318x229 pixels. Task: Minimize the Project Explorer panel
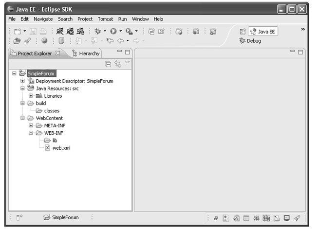pyautogui.click(x=120, y=51)
